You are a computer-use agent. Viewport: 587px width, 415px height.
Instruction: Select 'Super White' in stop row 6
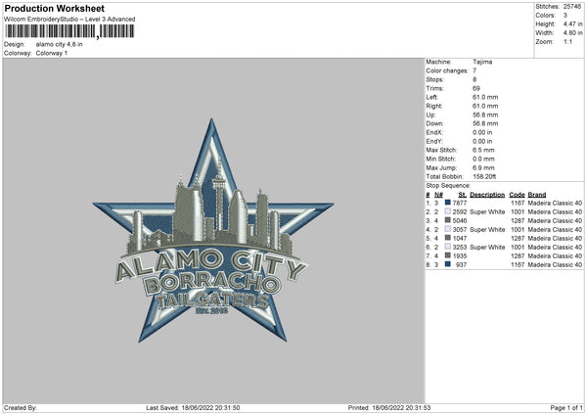487,247
